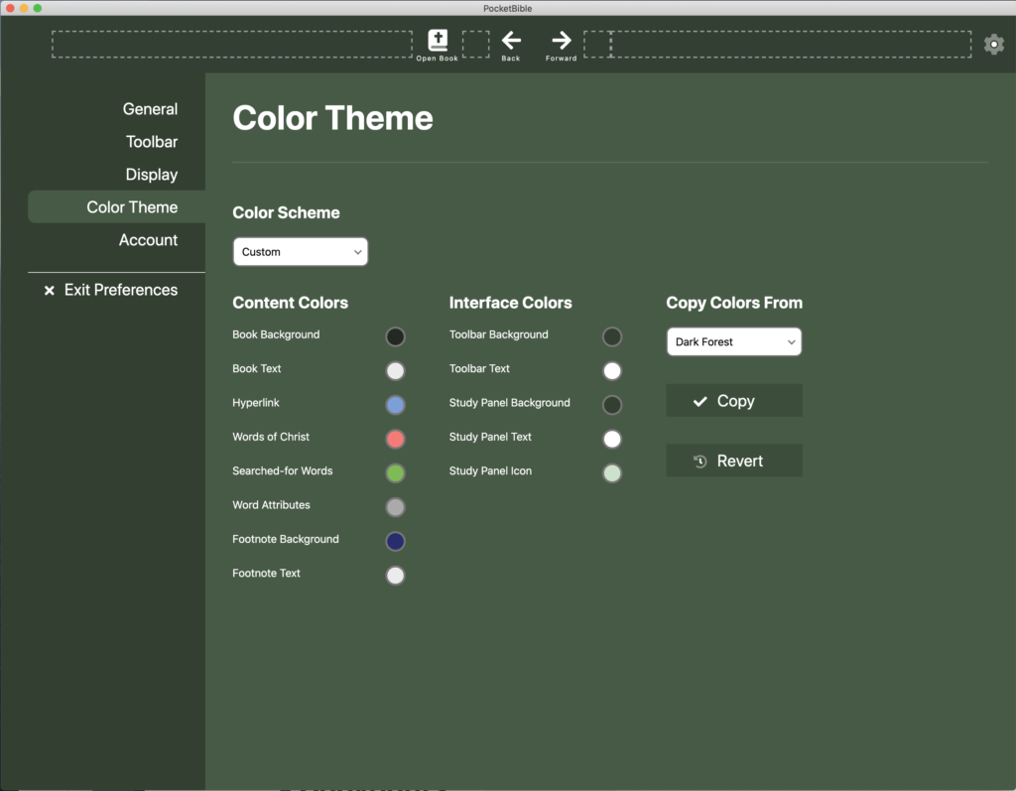Viewport: 1016px width, 791px height.
Task: Change the Footnote Background color swatch
Action: click(395, 541)
